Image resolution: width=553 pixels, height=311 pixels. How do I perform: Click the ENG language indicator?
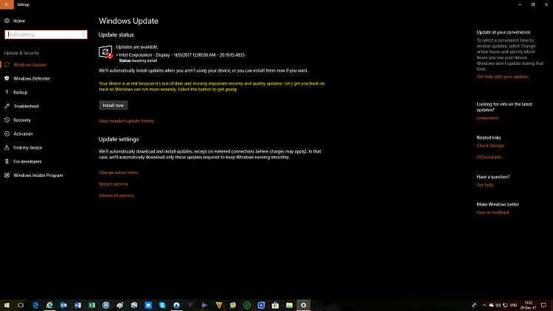point(513,305)
